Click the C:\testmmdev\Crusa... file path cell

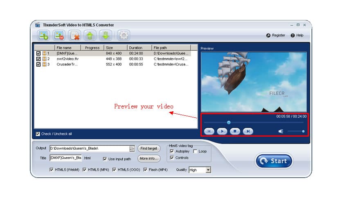[171, 64]
